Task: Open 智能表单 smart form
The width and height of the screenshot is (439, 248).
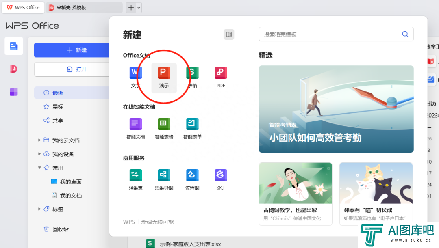Action: [192, 128]
